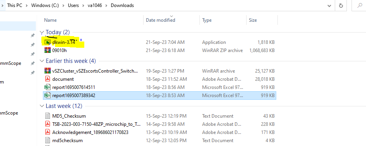This screenshot has height=146, width=366.
Task: Select TSB-2023-003-7150-48ZP_microchip file name
Action: [x=96, y=124]
